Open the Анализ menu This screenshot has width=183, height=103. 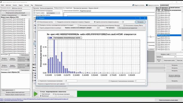pyautogui.click(x=15, y=5)
